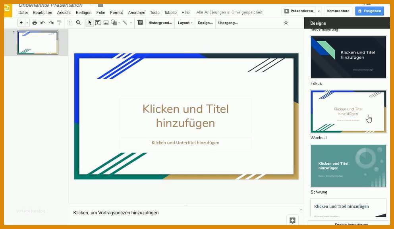The width and height of the screenshot is (394, 229).
Task: Collapse the menus with the double chevron
Action: coord(286,23)
